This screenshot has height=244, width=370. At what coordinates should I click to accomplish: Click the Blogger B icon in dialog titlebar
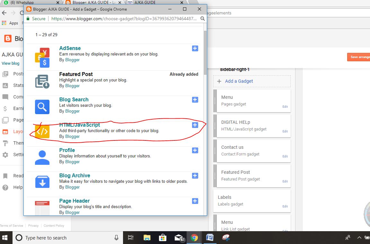tap(28, 9)
